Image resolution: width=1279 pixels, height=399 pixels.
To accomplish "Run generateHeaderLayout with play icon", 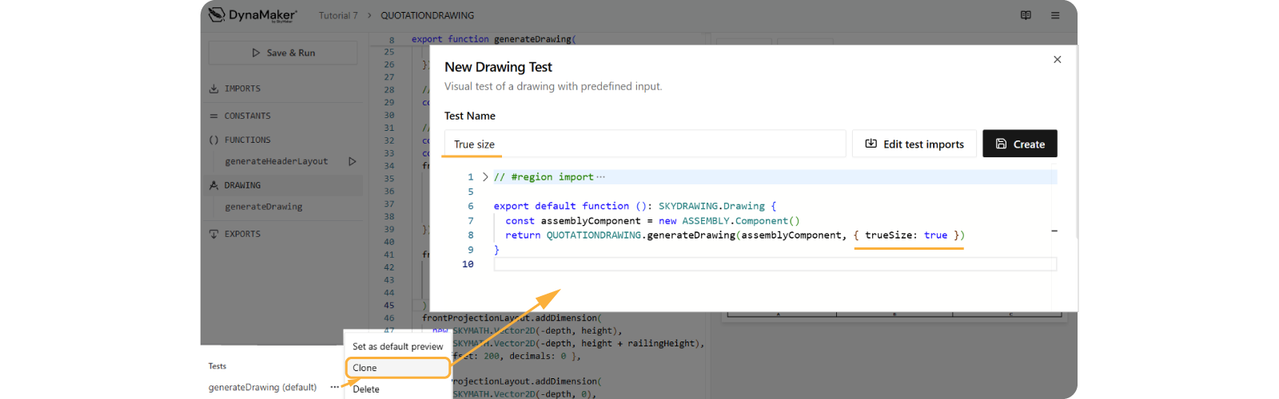I will [352, 161].
